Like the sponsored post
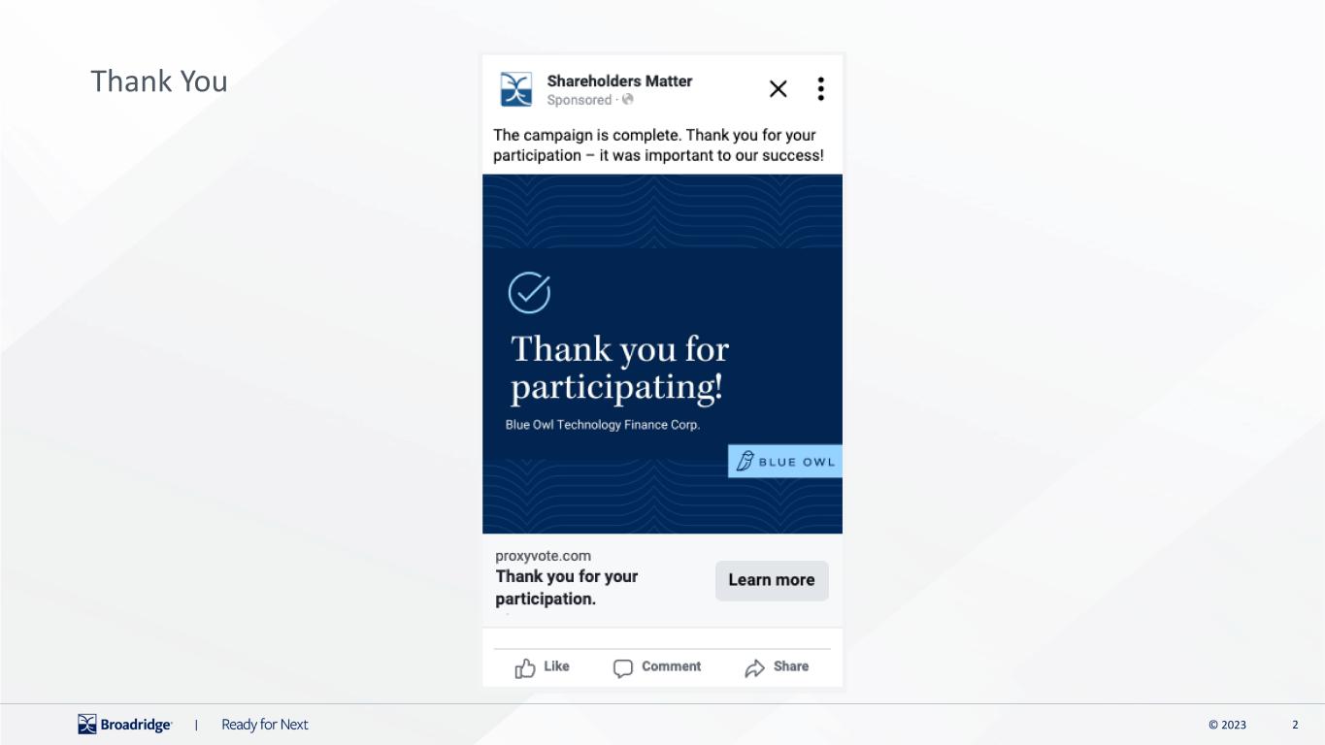 click(542, 667)
